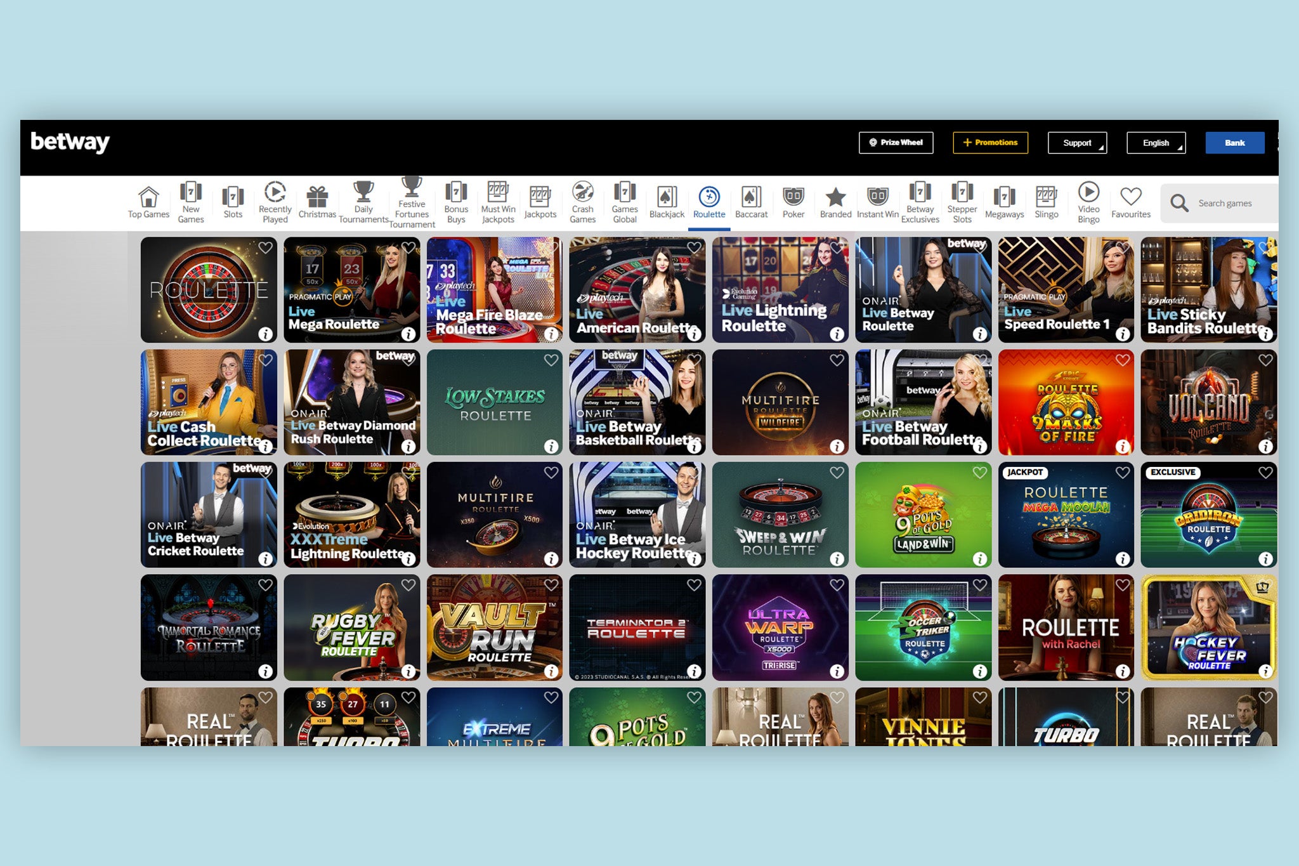Open the Jackpots category
Screen dimensions: 1299x866
coord(540,203)
